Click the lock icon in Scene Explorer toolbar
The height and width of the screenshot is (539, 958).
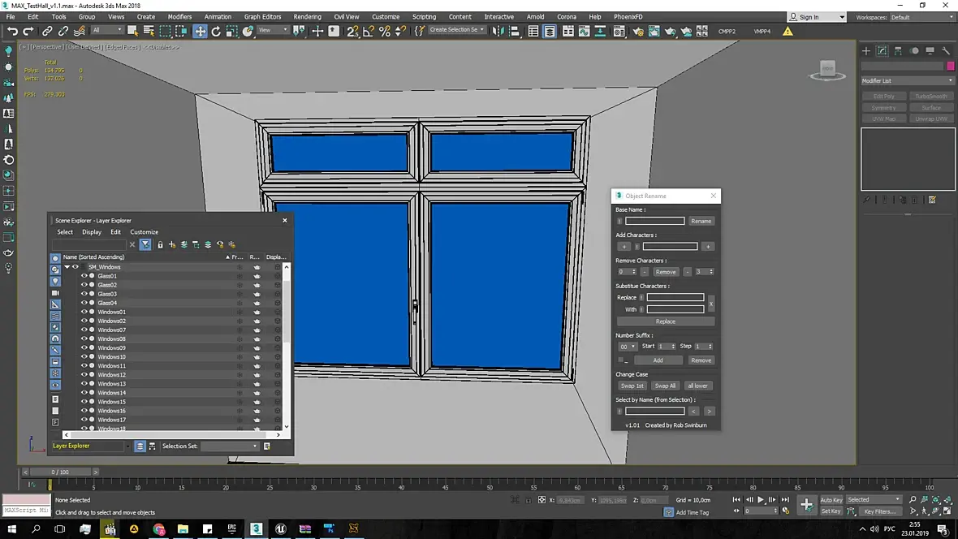[160, 244]
